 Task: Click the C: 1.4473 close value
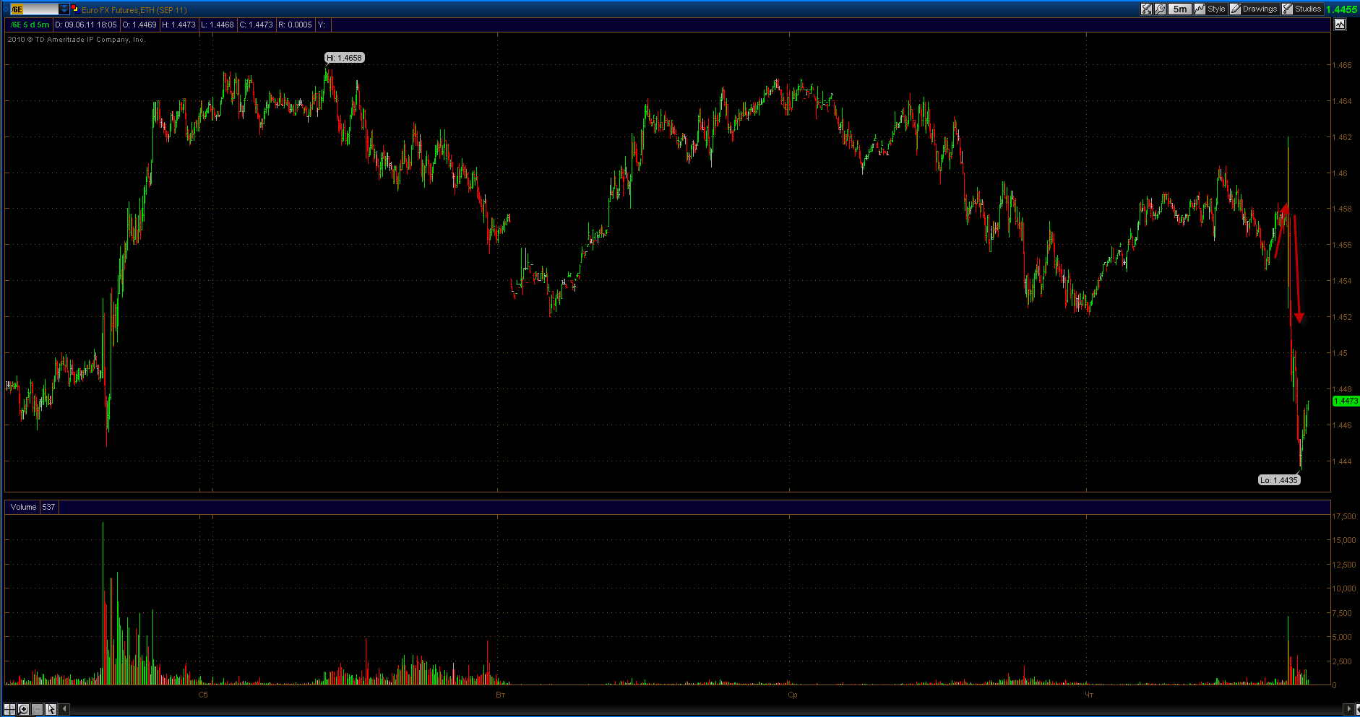(x=257, y=25)
